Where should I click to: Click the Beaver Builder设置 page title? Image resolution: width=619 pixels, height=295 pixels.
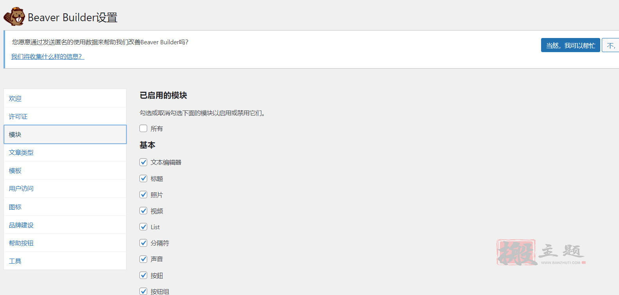(x=72, y=17)
